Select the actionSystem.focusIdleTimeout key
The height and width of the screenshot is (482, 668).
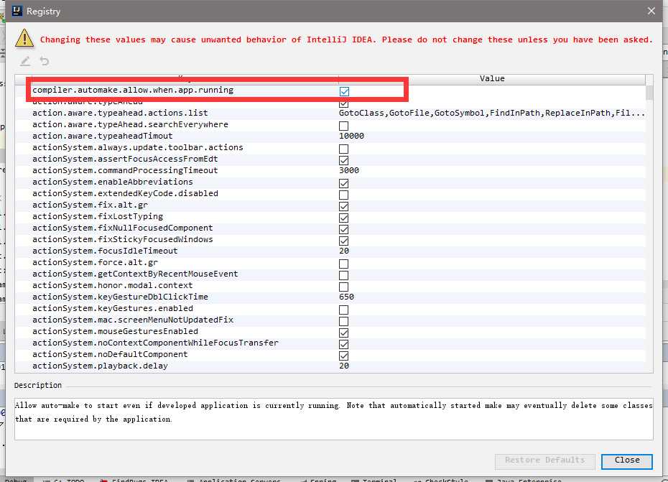pos(105,251)
